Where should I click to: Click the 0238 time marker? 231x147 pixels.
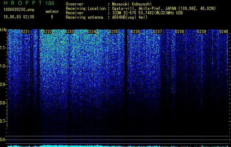tap(180, 32)
